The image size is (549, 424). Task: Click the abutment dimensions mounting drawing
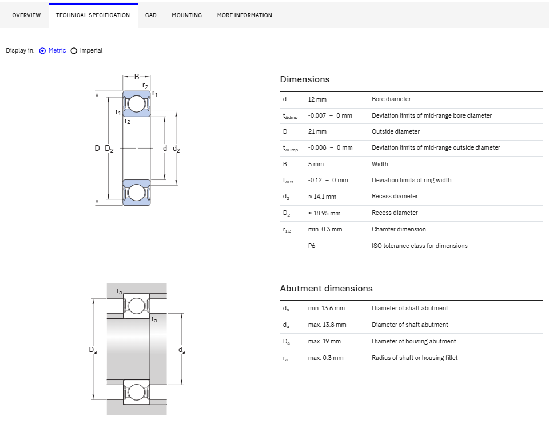pos(137,349)
